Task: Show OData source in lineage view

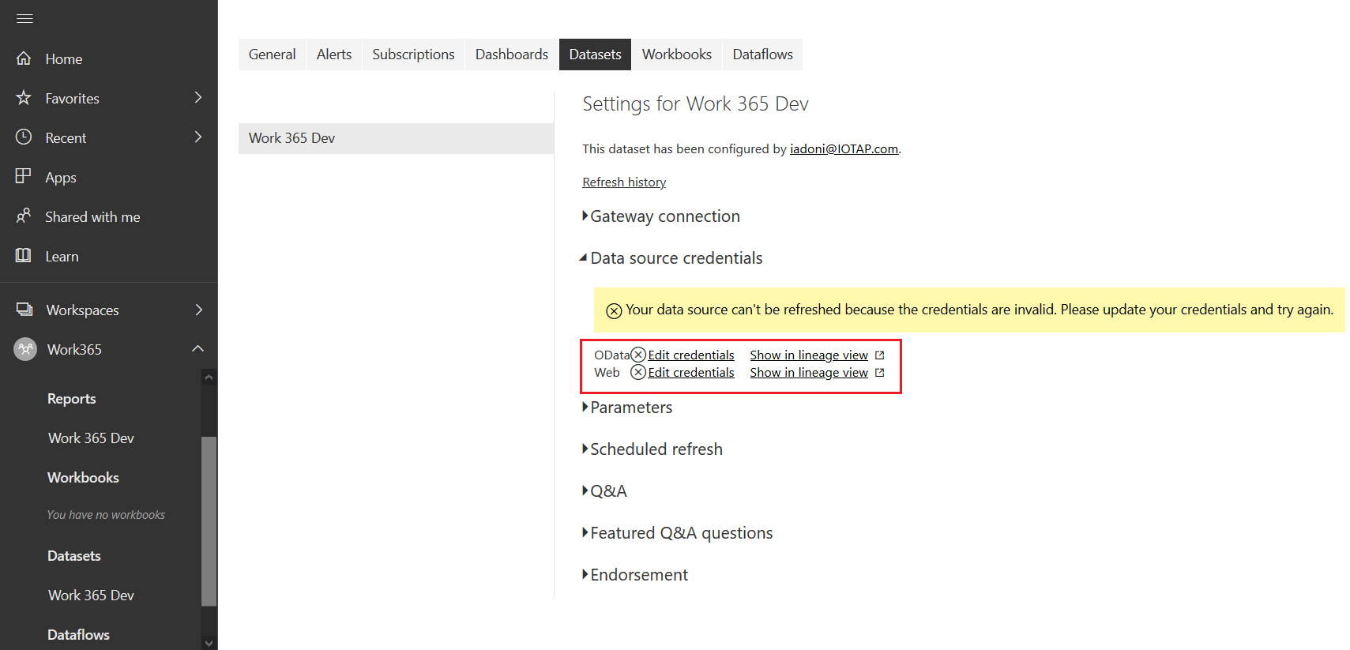Action: pyautogui.click(x=809, y=355)
